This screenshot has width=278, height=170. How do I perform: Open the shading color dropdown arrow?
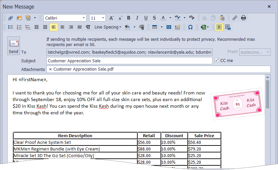pyautogui.click(x=134, y=27)
